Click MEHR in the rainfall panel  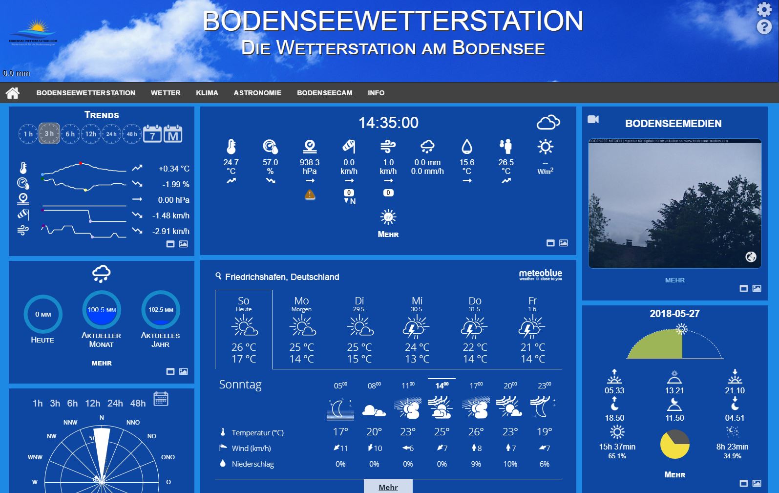pyautogui.click(x=102, y=363)
